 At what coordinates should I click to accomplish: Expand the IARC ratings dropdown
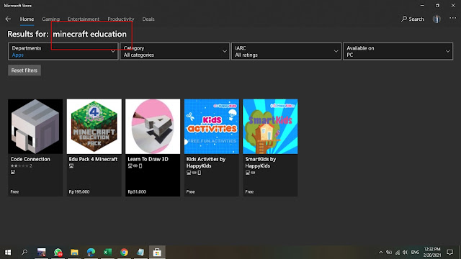pos(287,51)
